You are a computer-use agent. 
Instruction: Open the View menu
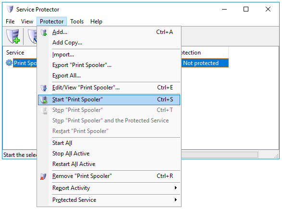click(x=27, y=22)
